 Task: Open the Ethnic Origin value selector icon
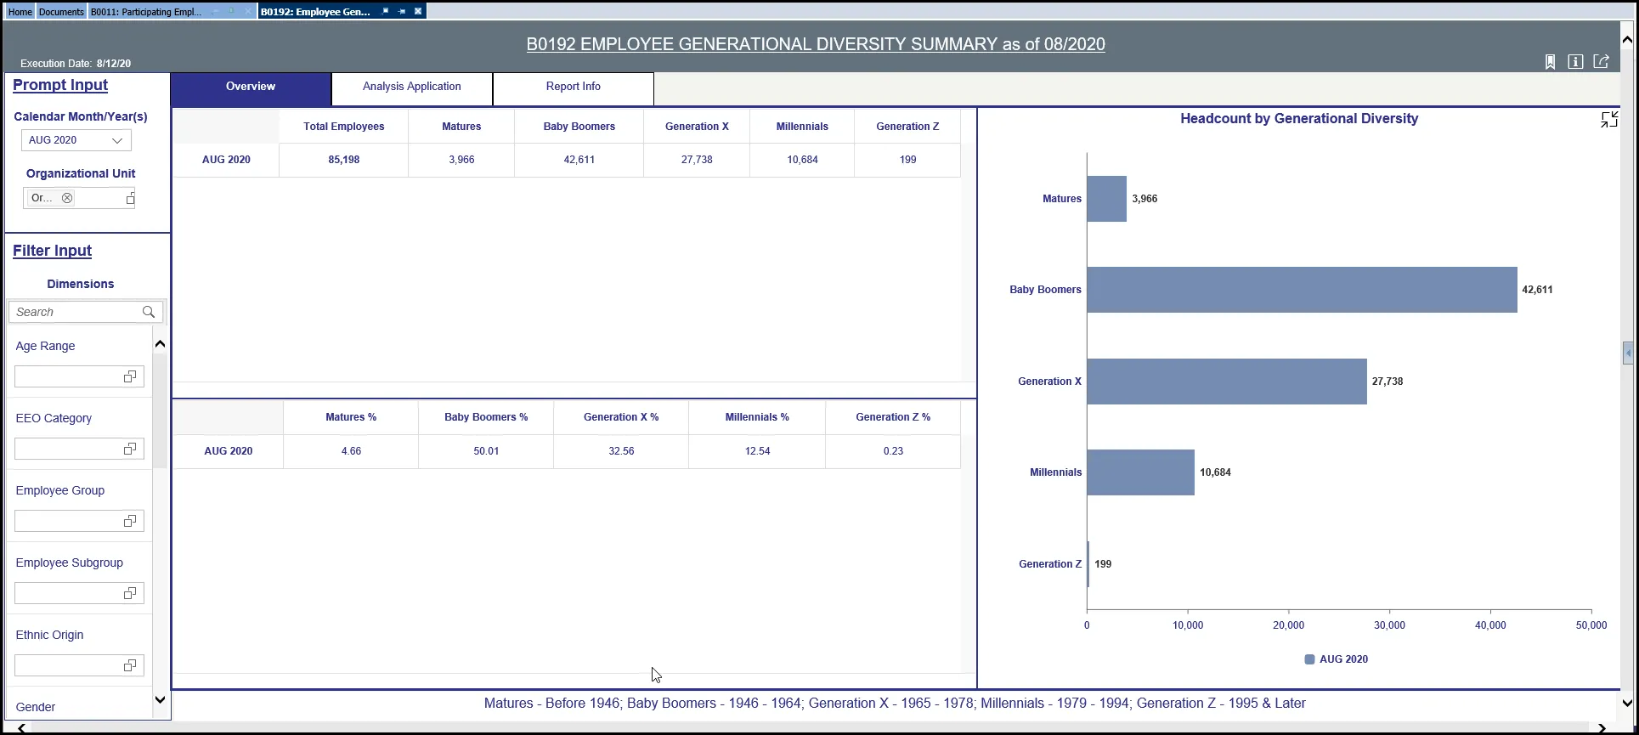pyautogui.click(x=130, y=665)
